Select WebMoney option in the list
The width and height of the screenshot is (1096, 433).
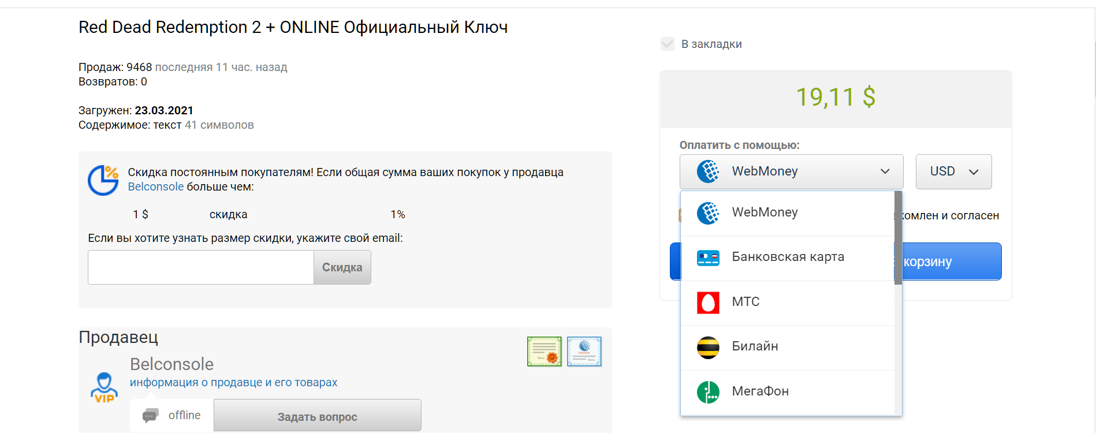tap(788, 213)
